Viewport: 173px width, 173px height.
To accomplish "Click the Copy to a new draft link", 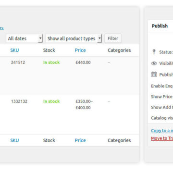I will 162,131.
